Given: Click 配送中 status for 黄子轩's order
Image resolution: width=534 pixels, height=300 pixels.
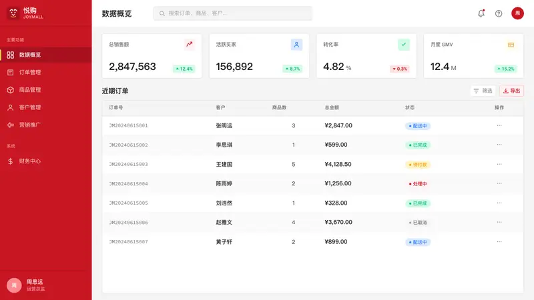Looking at the screenshot, I should (418, 242).
